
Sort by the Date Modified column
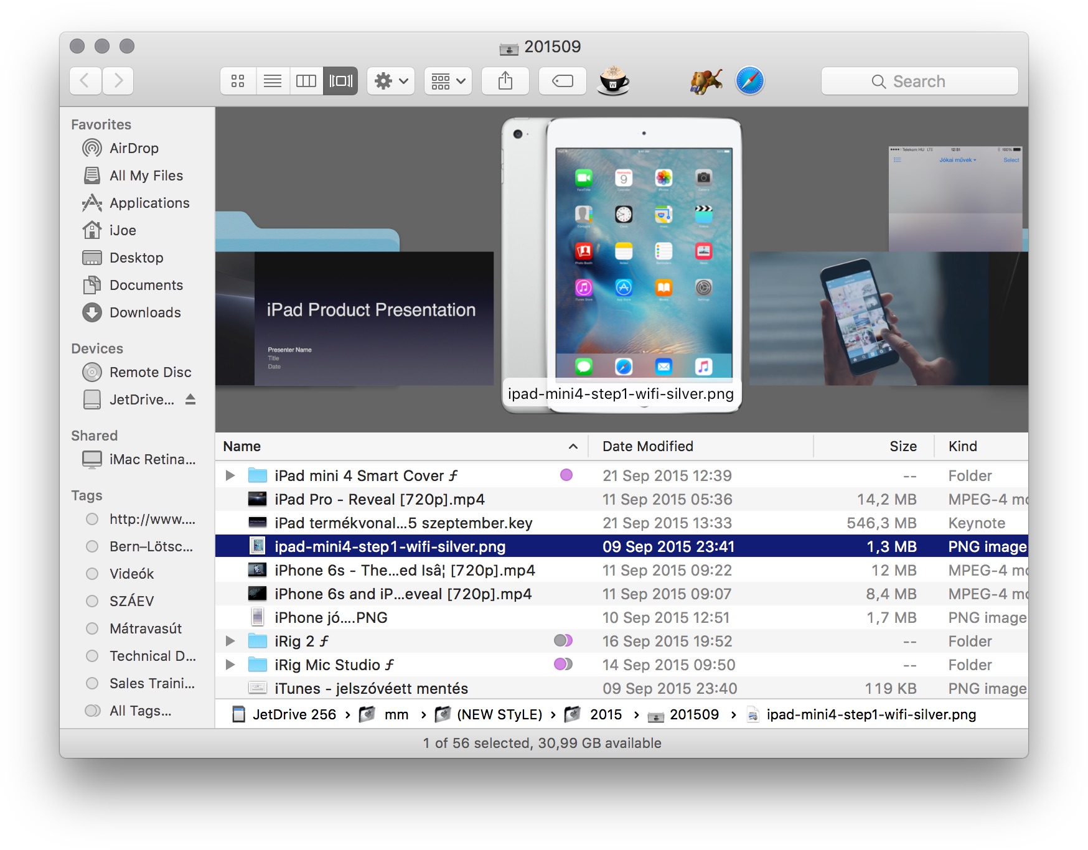(x=701, y=446)
